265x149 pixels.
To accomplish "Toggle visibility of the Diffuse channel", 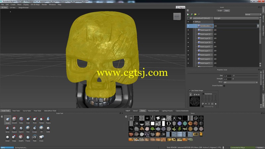I will tap(188, 22).
